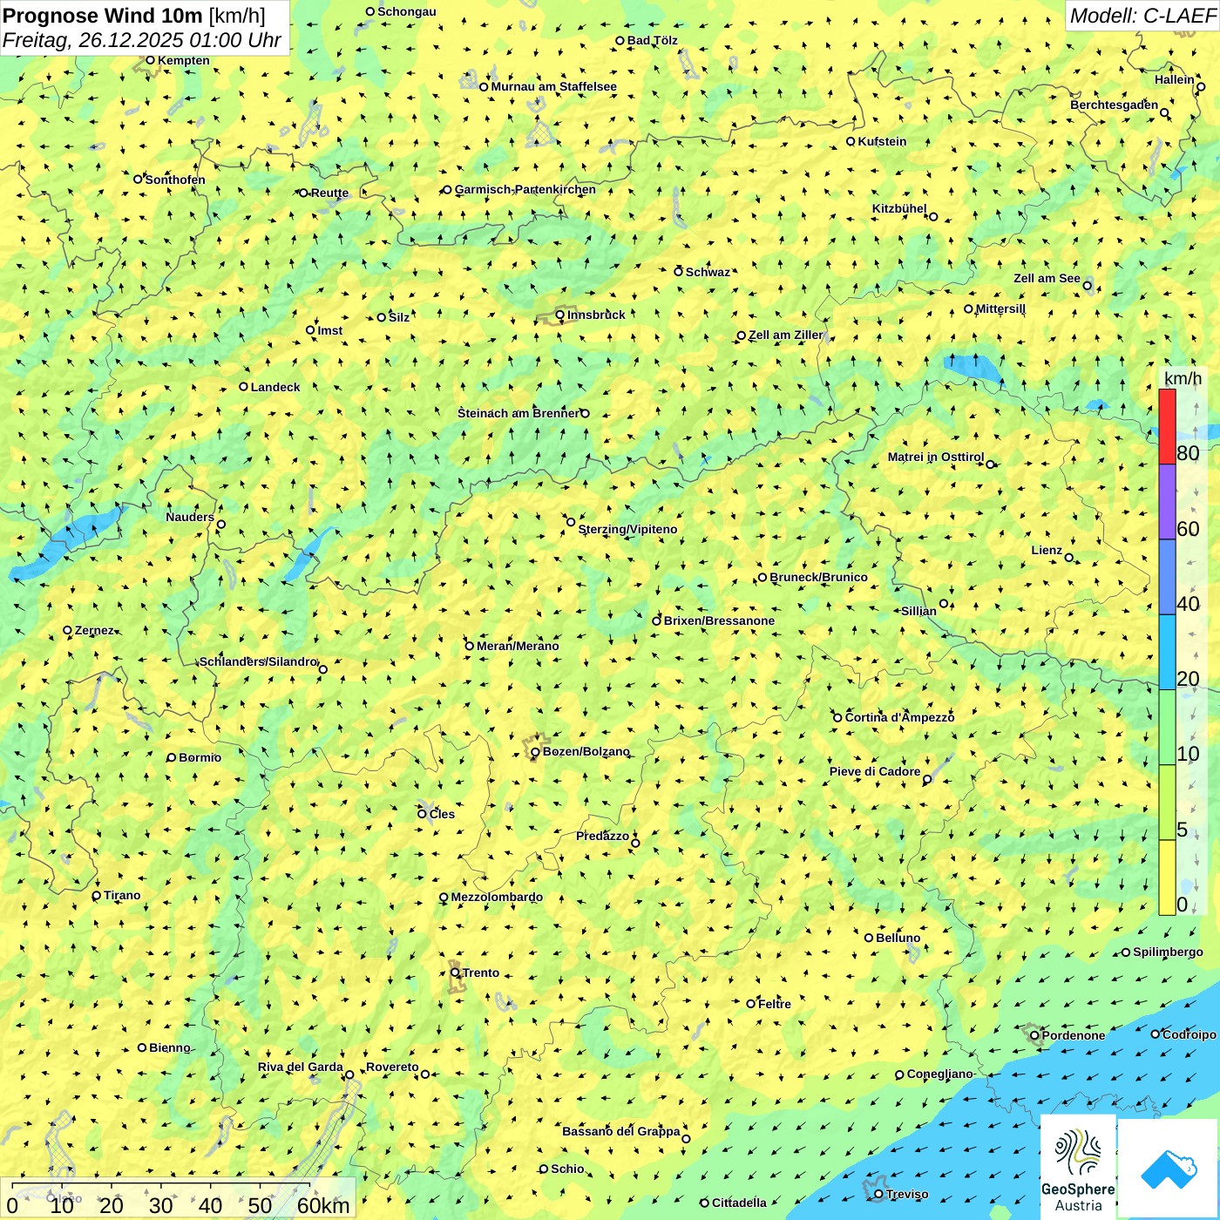This screenshot has width=1220, height=1220.
Task: Click the blue mountain-cloud logo in the corner
Action: [x=1169, y=1169]
